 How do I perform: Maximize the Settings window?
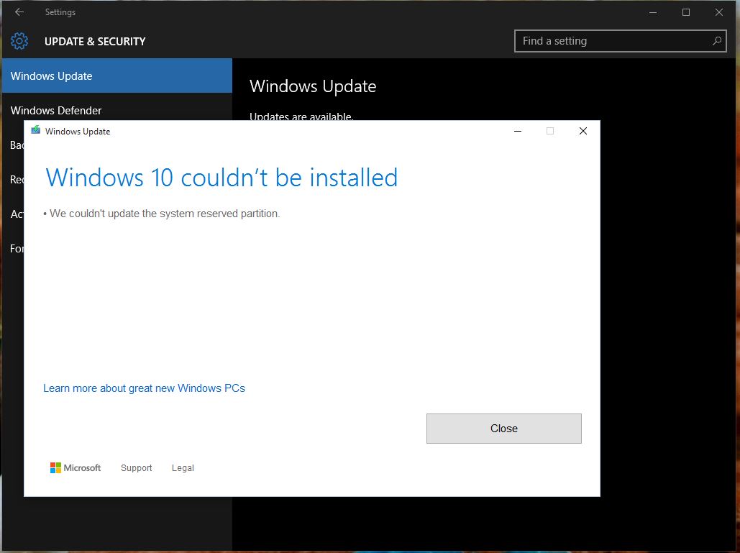[686, 13]
